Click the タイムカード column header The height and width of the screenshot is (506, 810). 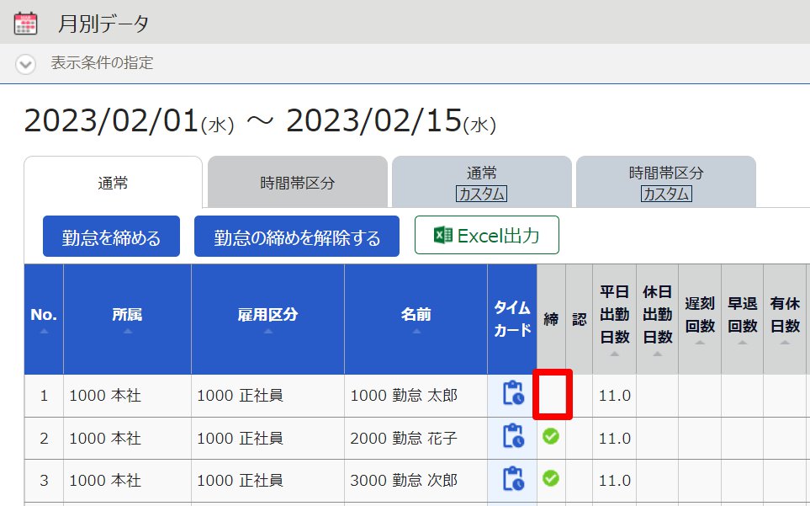click(x=512, y=319)
